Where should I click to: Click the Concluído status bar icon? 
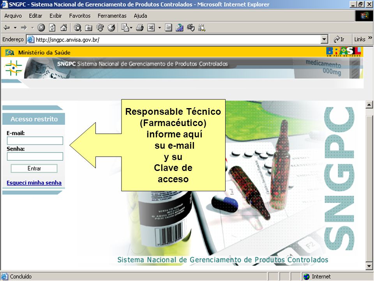pyautogui.click(x=5, y=276)
